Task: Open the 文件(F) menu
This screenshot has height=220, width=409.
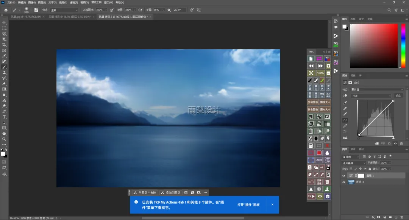Action: 11,2
